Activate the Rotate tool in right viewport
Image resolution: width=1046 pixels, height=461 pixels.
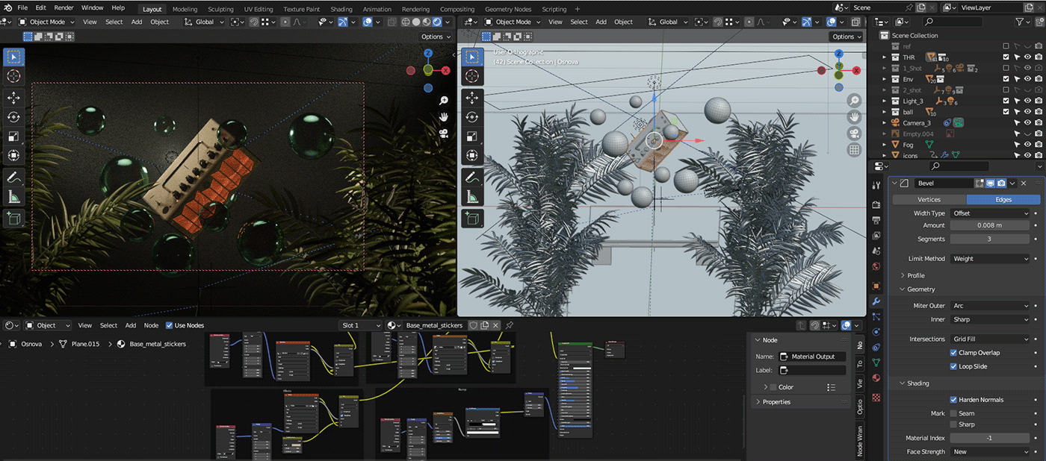point(471,117)
